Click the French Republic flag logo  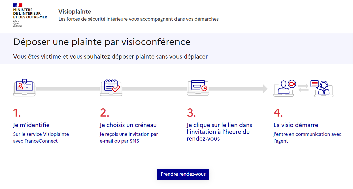17,5
